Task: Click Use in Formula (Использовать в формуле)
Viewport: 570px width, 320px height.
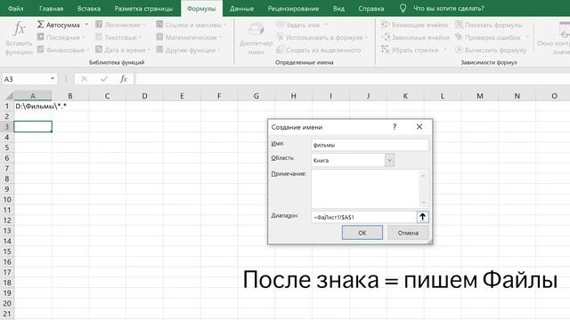Action: pyautogui.click(x=322, y=37)
